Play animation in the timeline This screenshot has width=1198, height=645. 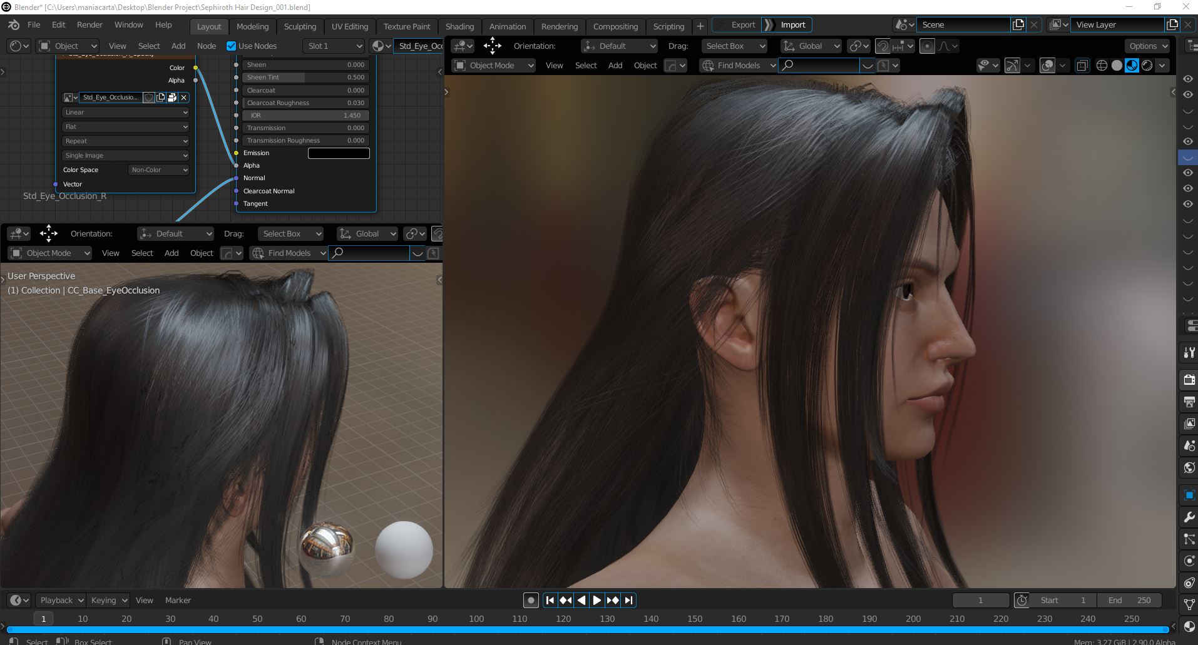[x=597, y=601]
